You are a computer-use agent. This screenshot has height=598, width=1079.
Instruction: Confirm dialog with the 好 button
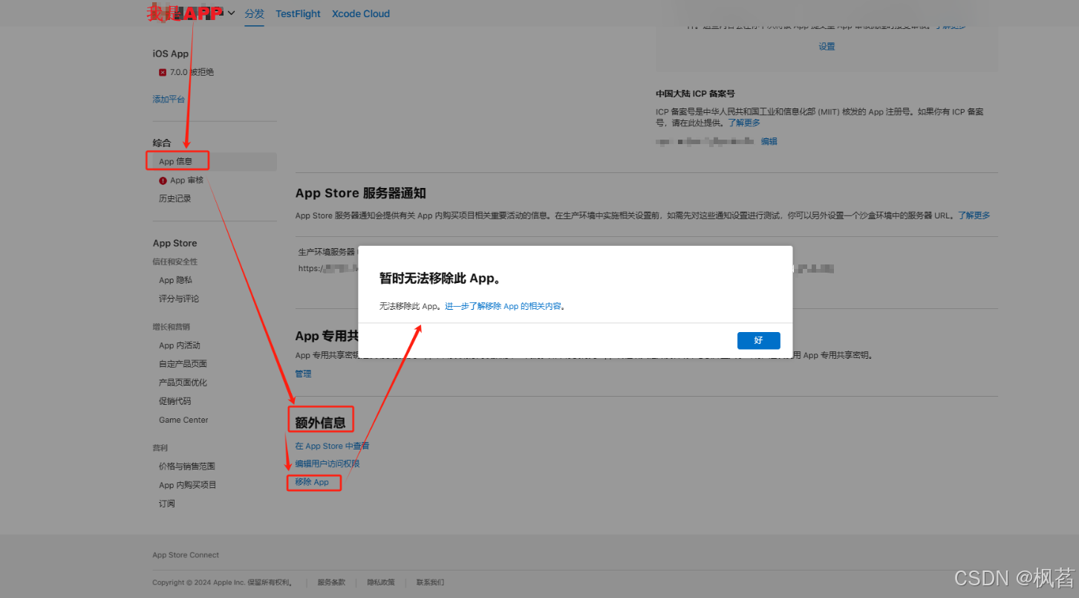tap(758, 340)
